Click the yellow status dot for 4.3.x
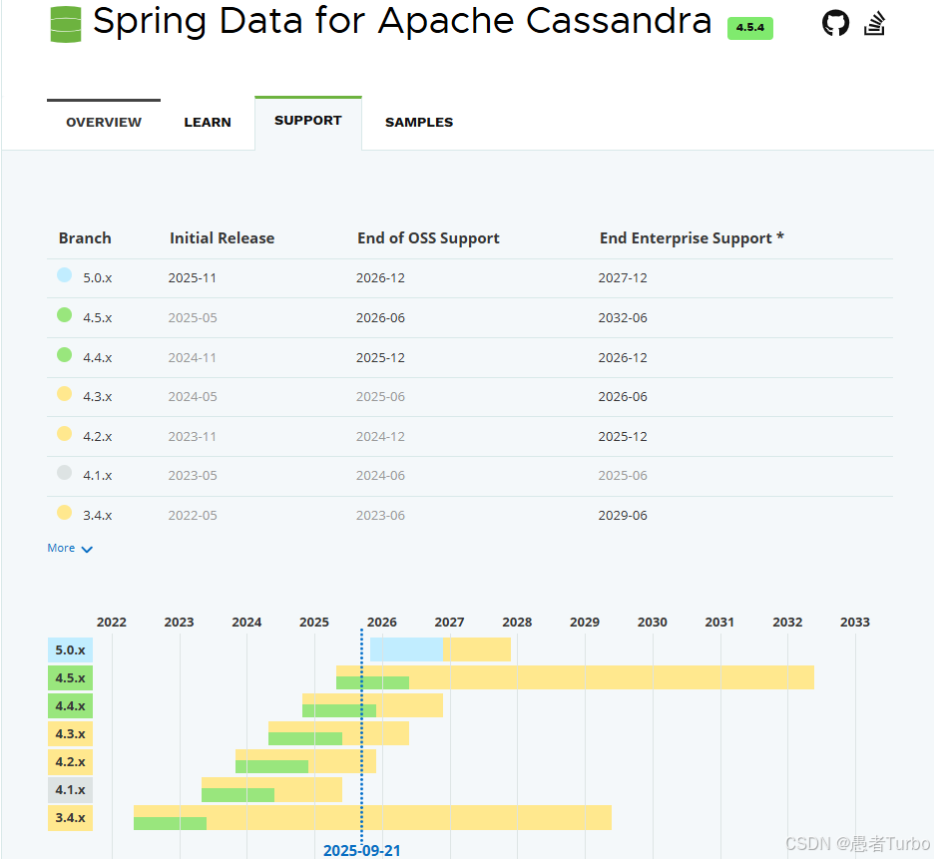The height and width of the screenshot is (859, 934). (x=64, y=394)
